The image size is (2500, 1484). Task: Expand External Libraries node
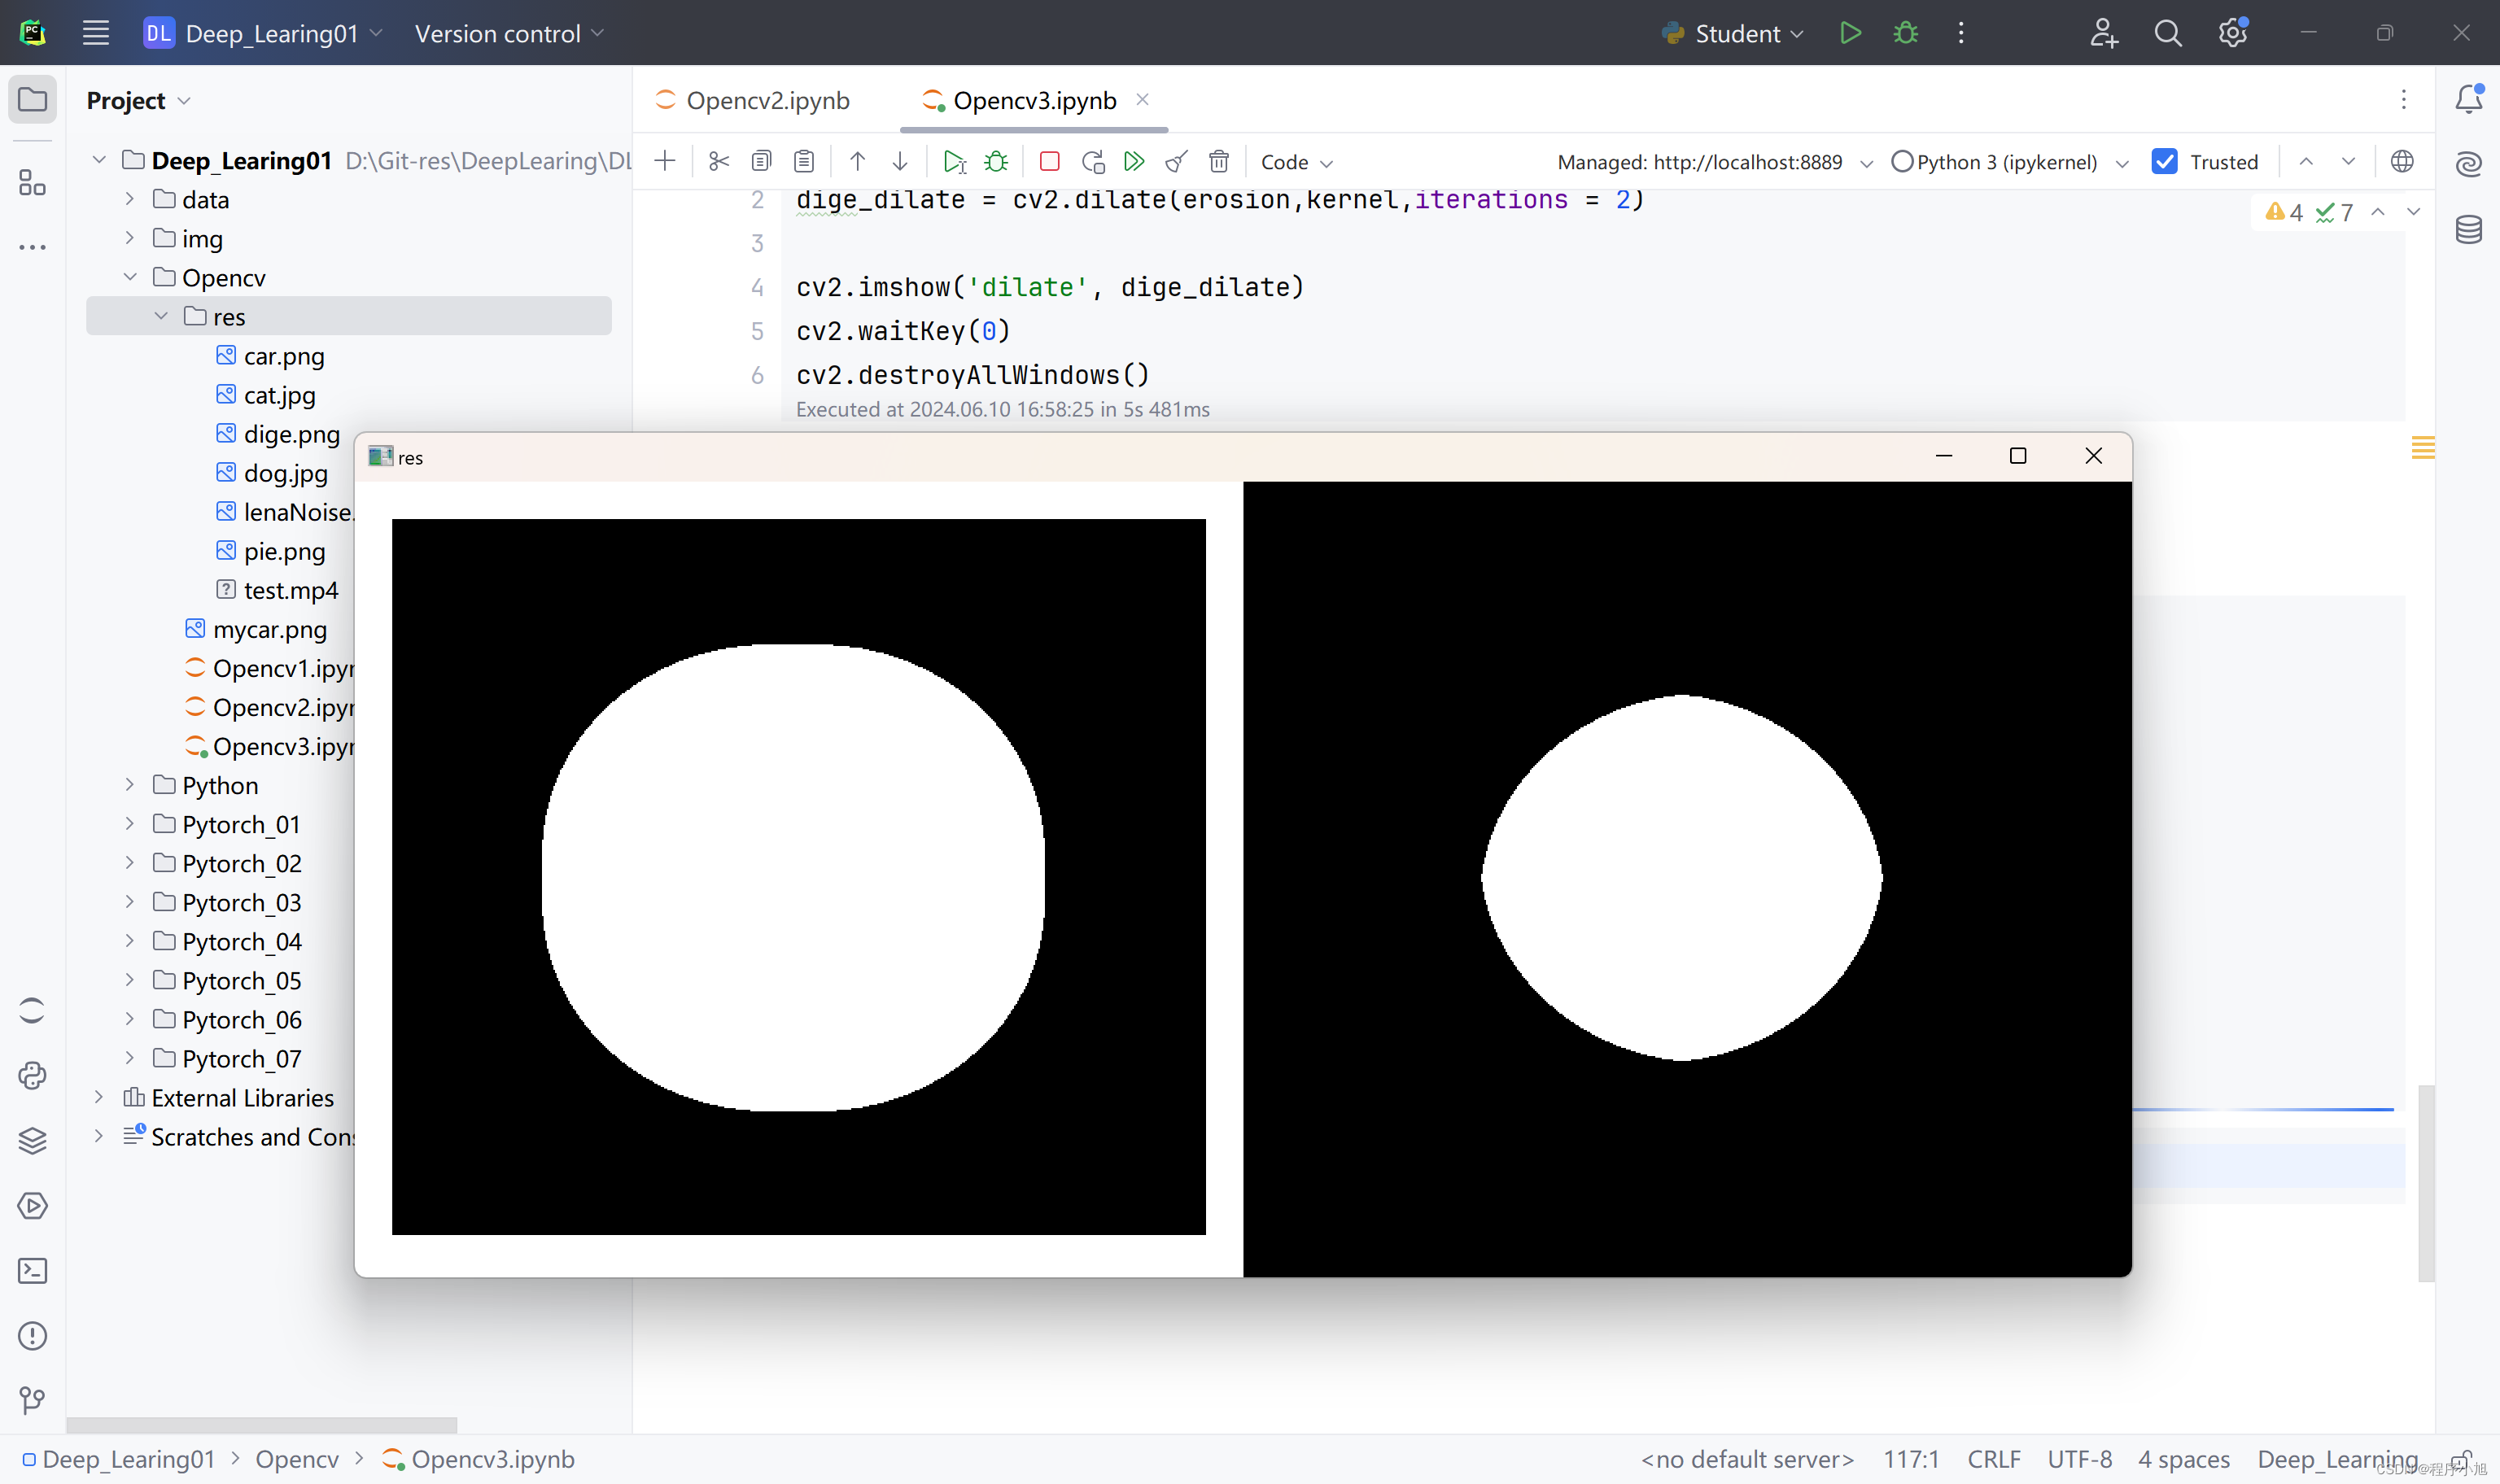pos(98,1097)
